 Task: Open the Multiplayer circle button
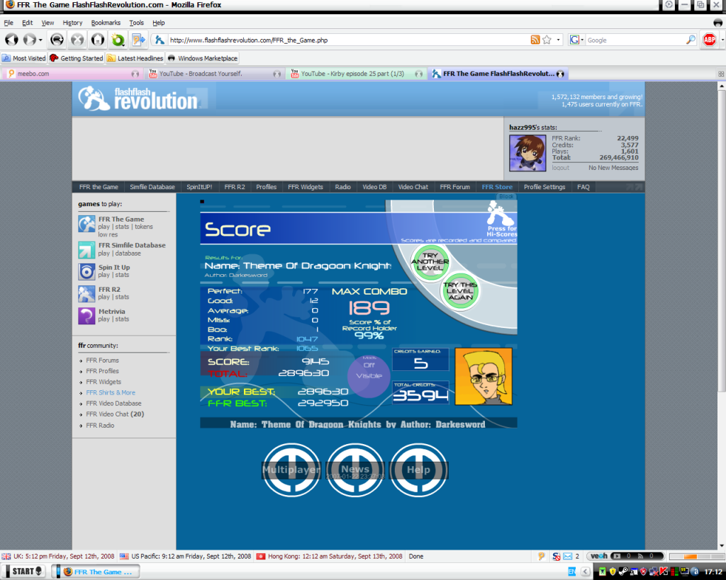(291, 470)
